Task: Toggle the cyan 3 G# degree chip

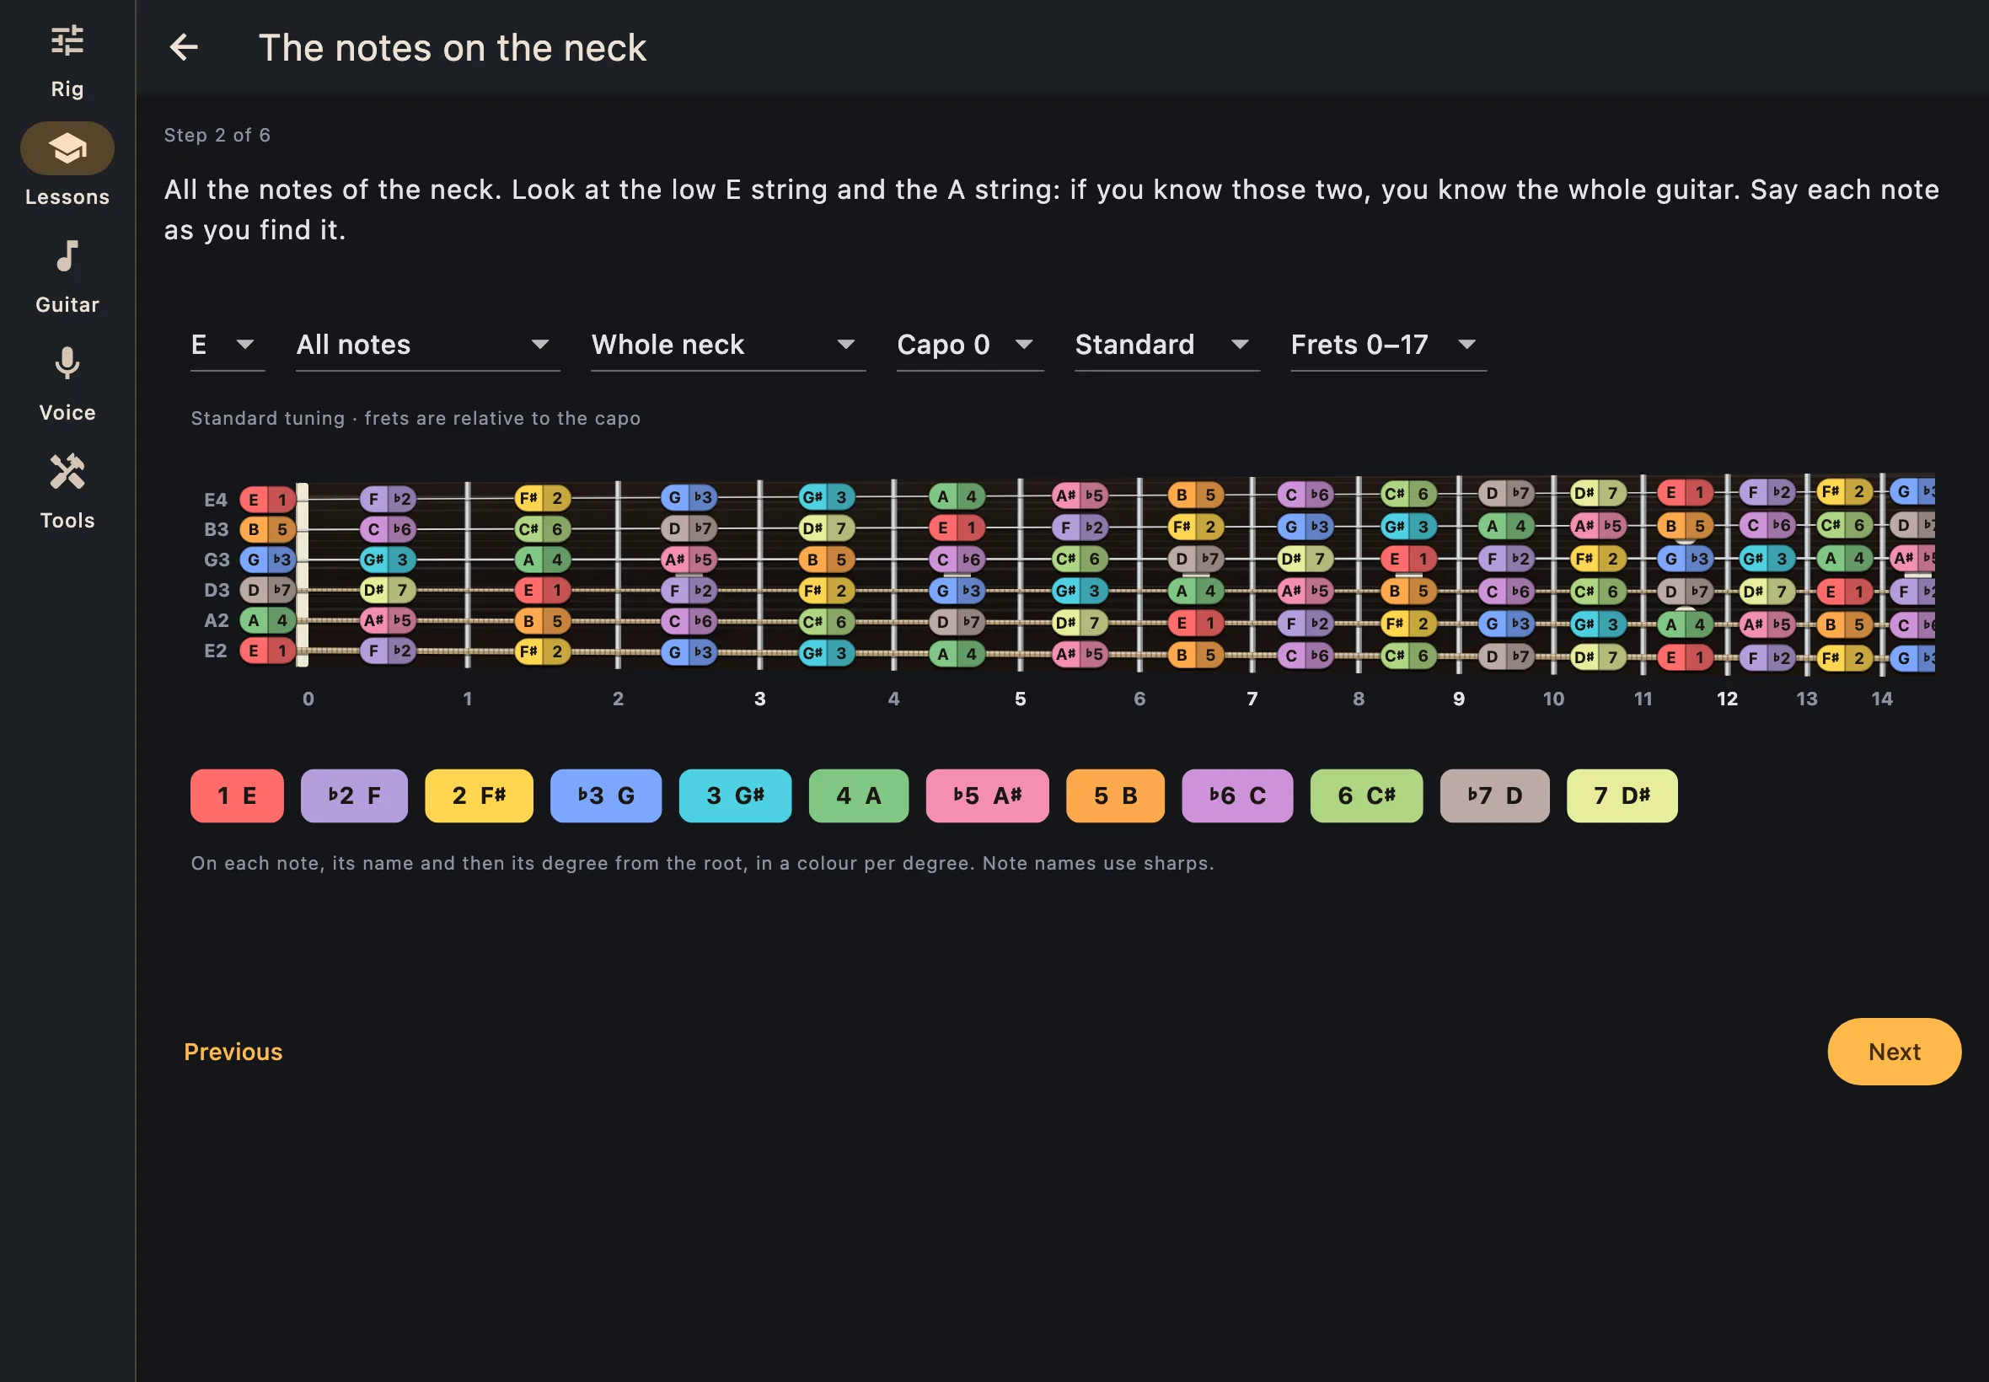Action: coord(735,795)
